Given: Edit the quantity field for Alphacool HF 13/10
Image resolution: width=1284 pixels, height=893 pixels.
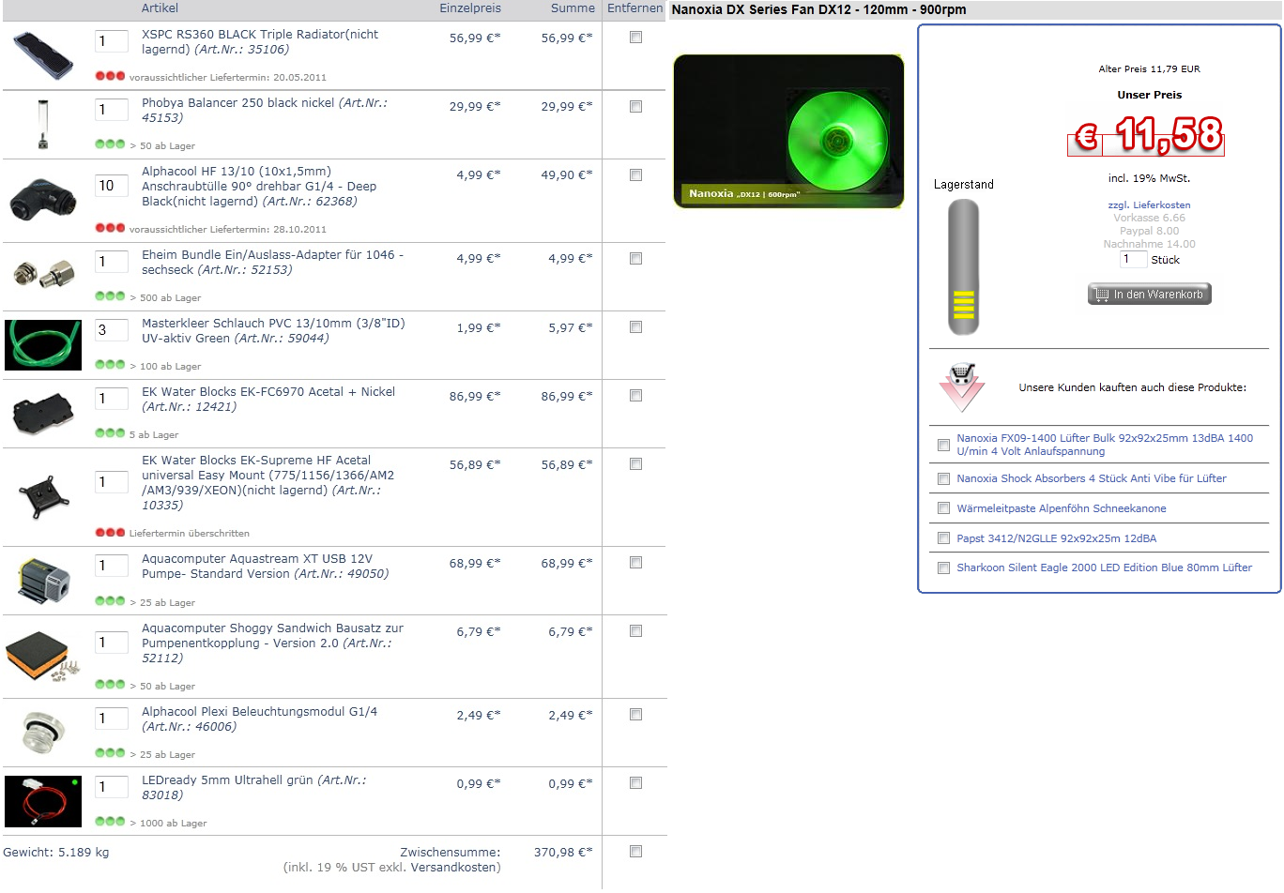Looking at the screenshot, I should click(112, 186).
